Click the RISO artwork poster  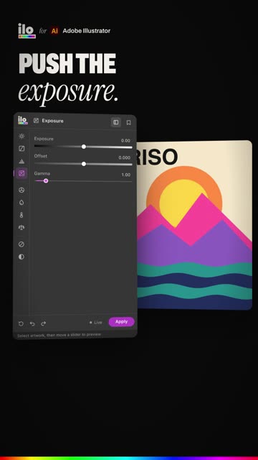click(x=194, y=225)
